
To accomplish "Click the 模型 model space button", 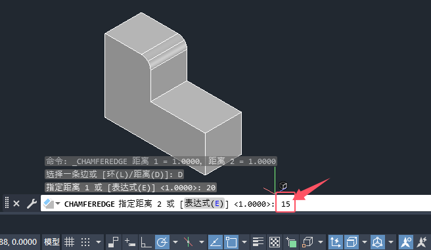I will click(52, 242).
